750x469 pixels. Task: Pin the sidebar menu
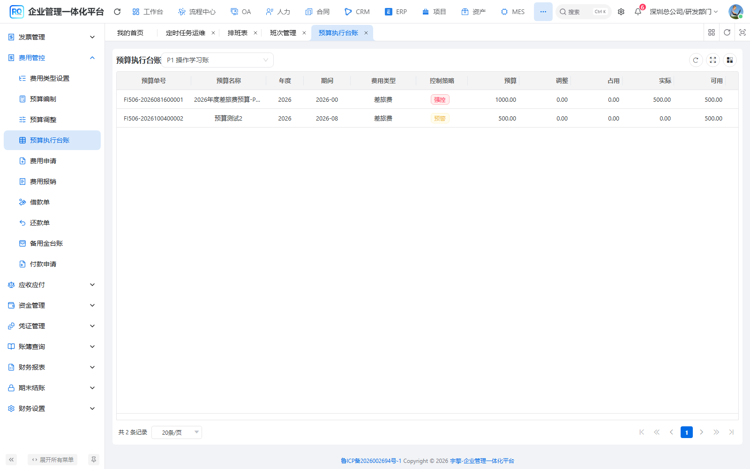94,460
